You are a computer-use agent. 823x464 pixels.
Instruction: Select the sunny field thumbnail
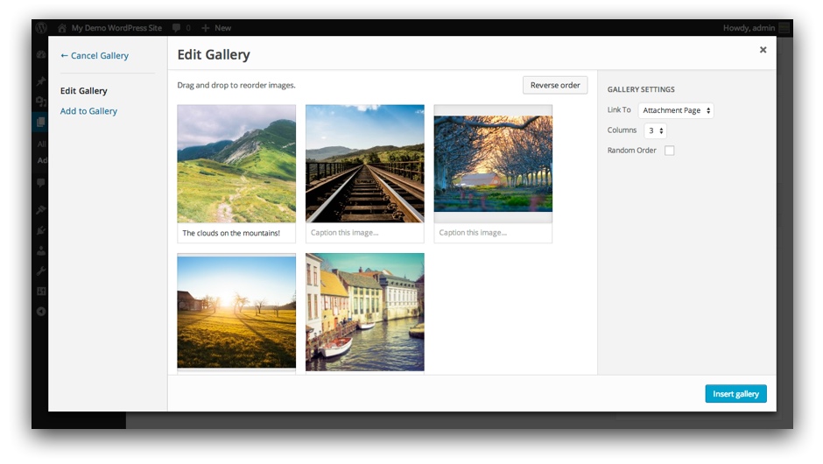[x=236, y=313]
